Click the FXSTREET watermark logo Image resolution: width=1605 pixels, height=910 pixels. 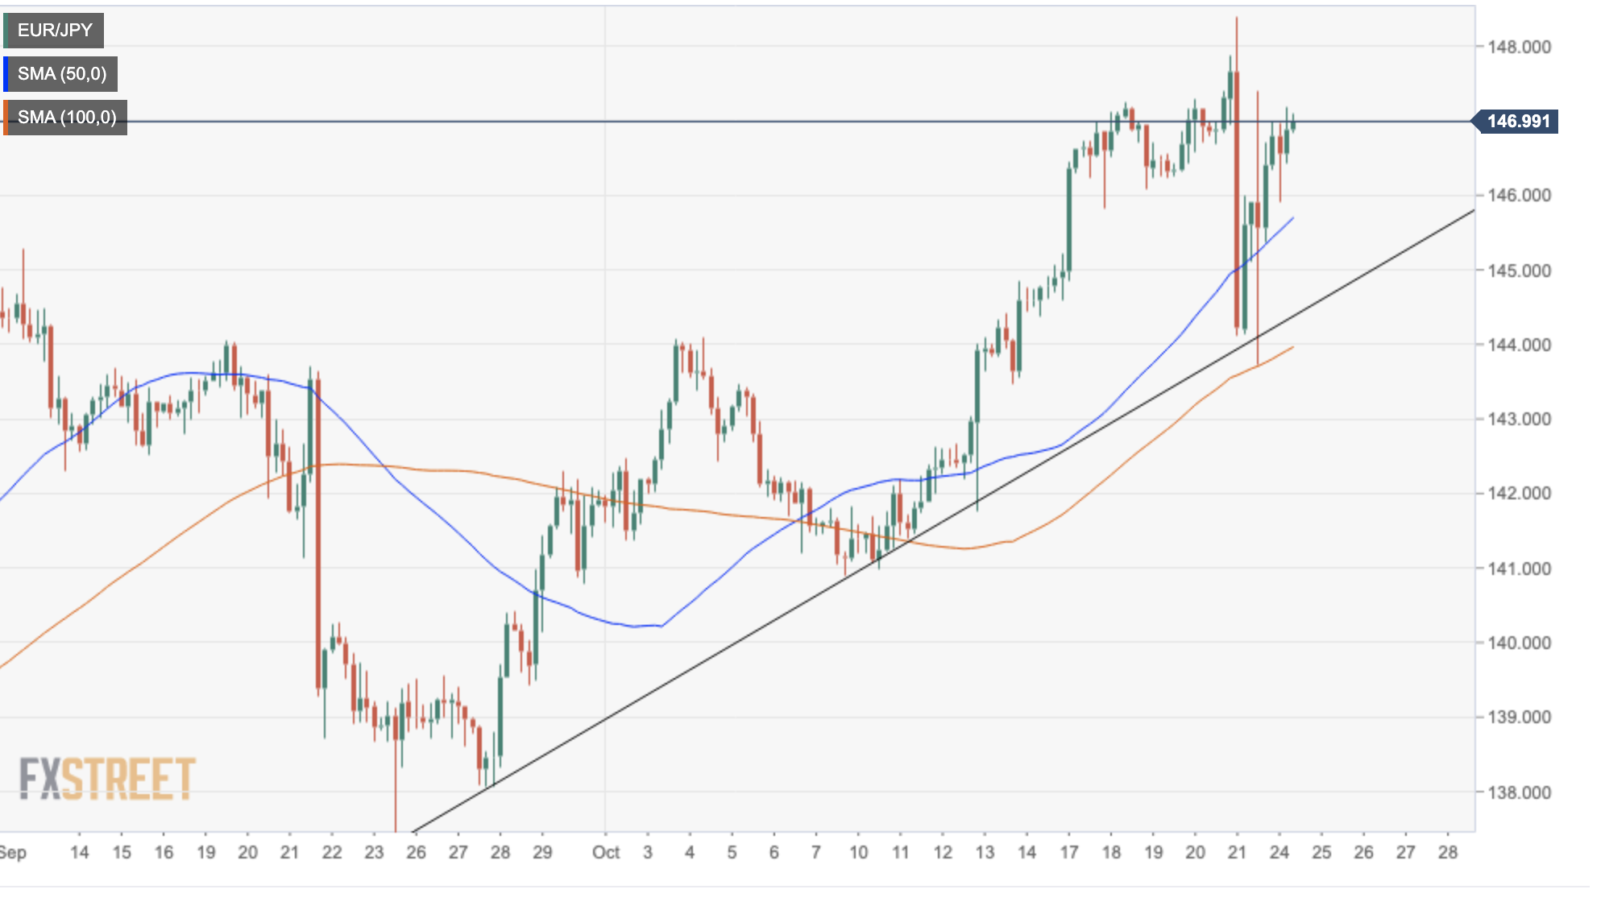point(107,779)
